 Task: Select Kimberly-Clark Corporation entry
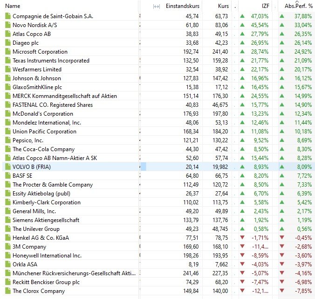point(47,202)
